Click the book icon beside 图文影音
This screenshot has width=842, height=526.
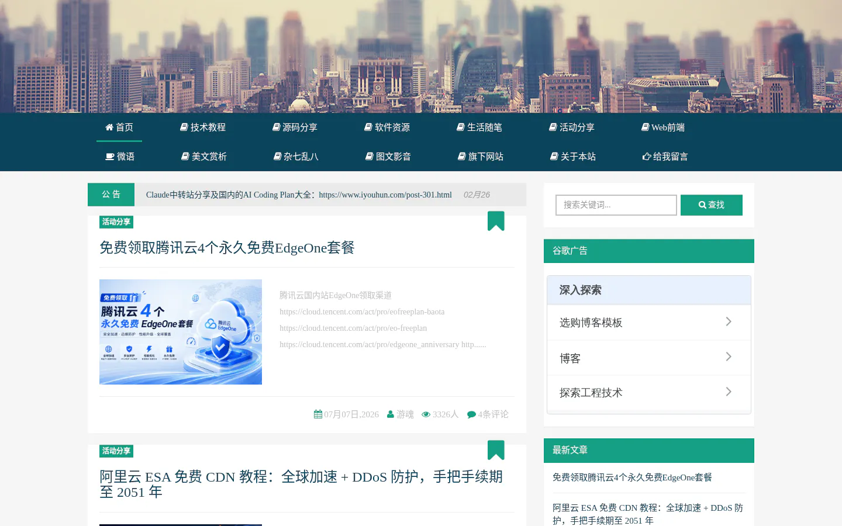[370, 156]
